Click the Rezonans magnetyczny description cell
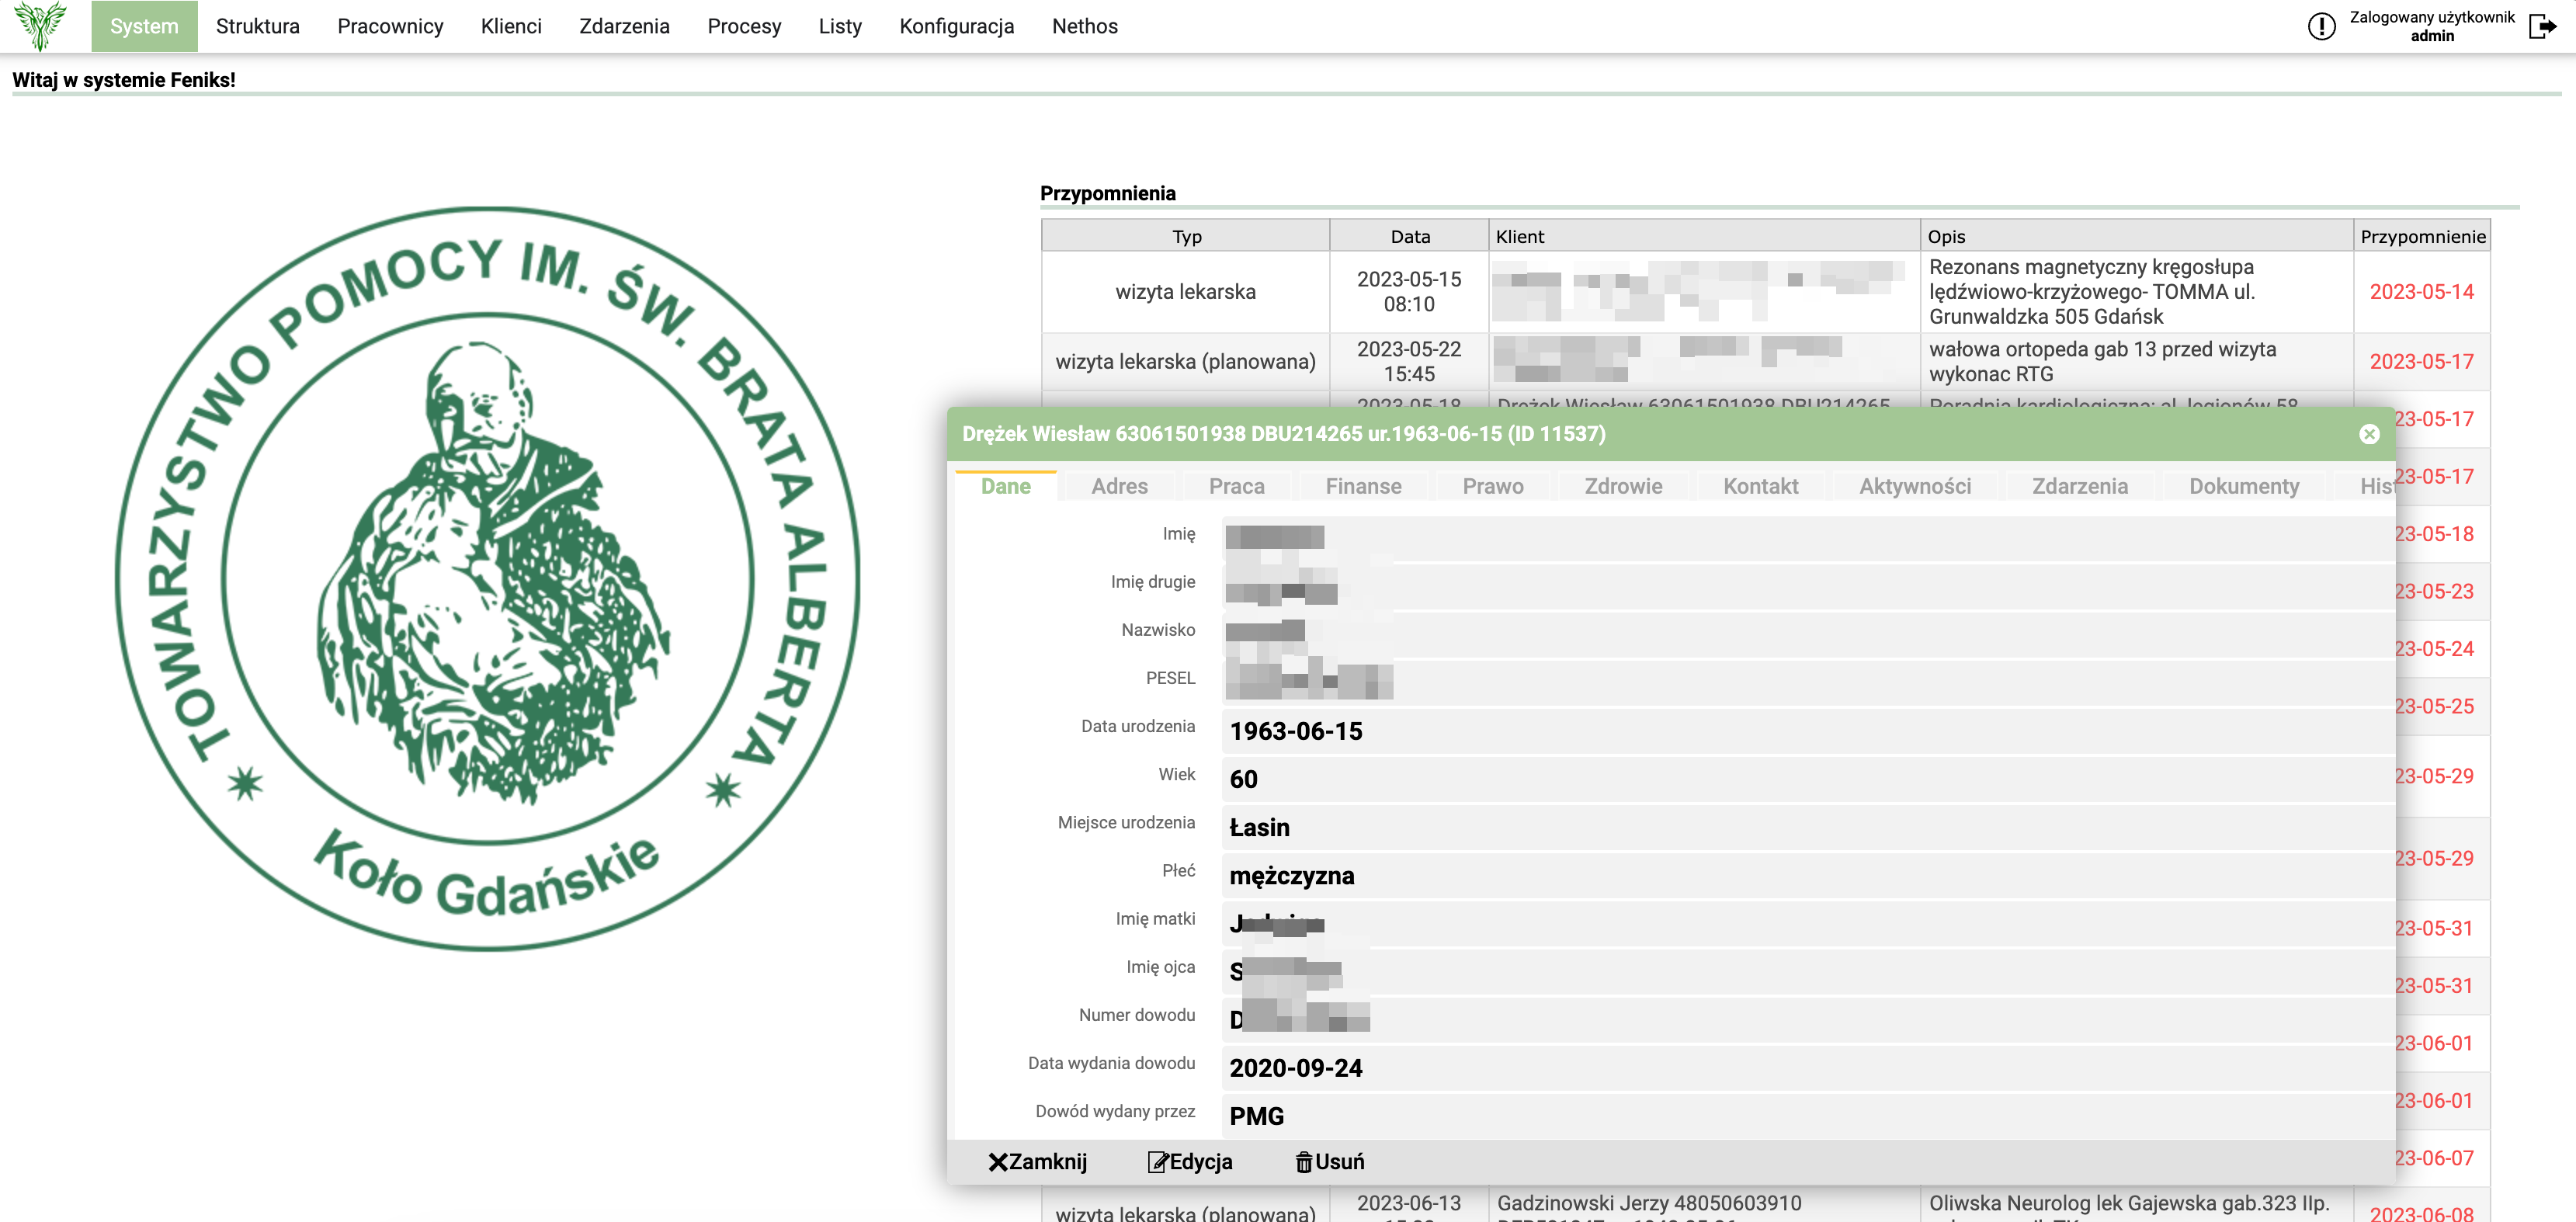Screen dimensions: 2576x1222 pos(2136,292)
